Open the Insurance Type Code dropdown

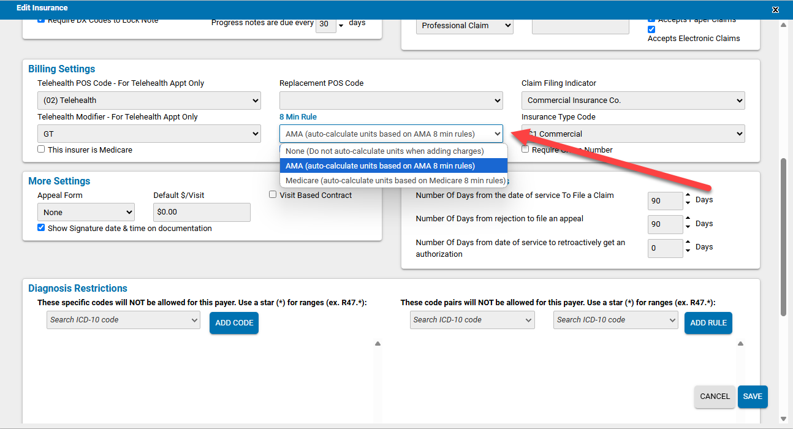click(x=632, y=134)
